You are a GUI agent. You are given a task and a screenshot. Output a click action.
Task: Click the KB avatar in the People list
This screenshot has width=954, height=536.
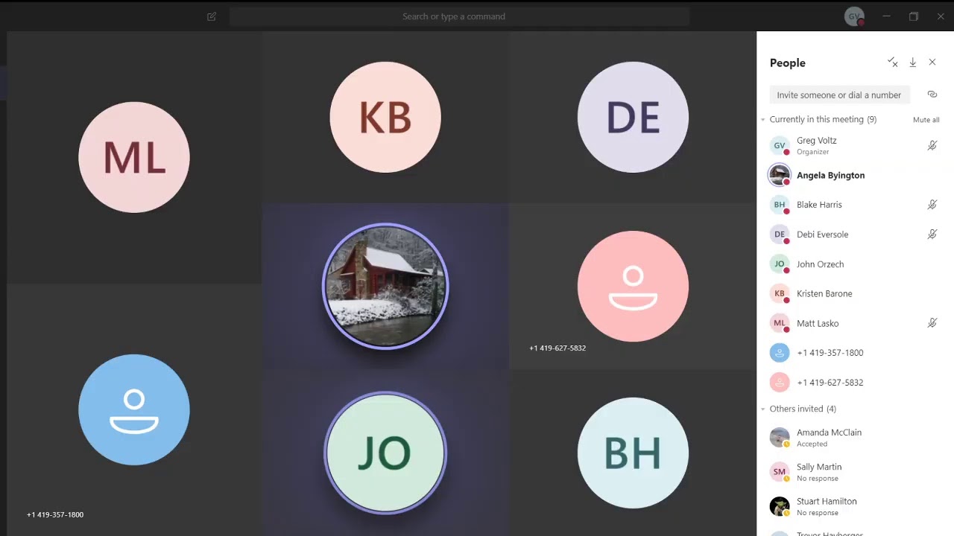pyautogui.click(x=780, y=293)
